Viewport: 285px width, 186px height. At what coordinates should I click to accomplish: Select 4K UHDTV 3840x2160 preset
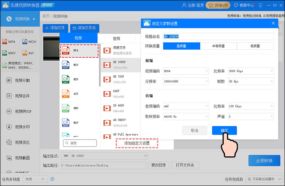tap(121, 123)
